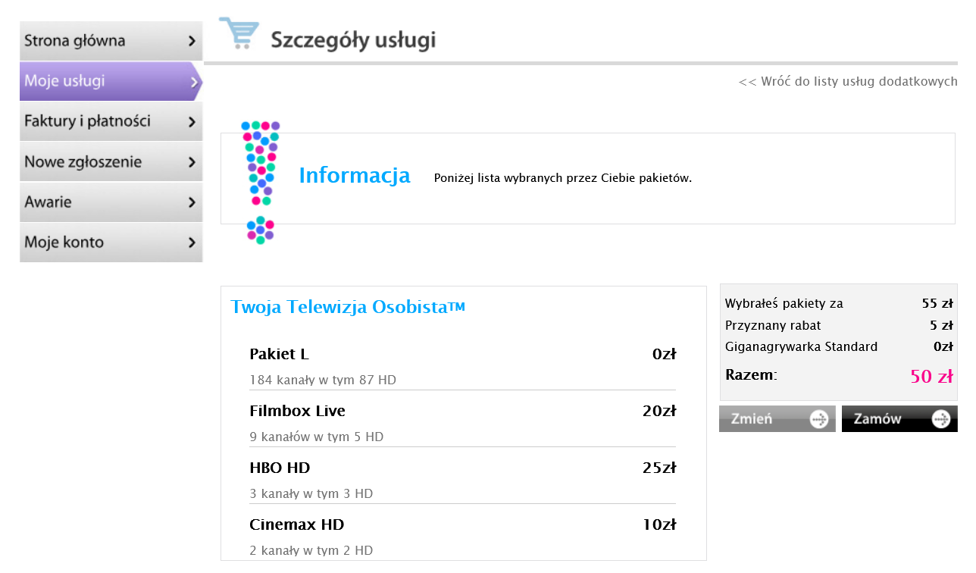976x573 pixels.
Task: Click the shopping cart icon in header
Action: pos(239,33)
